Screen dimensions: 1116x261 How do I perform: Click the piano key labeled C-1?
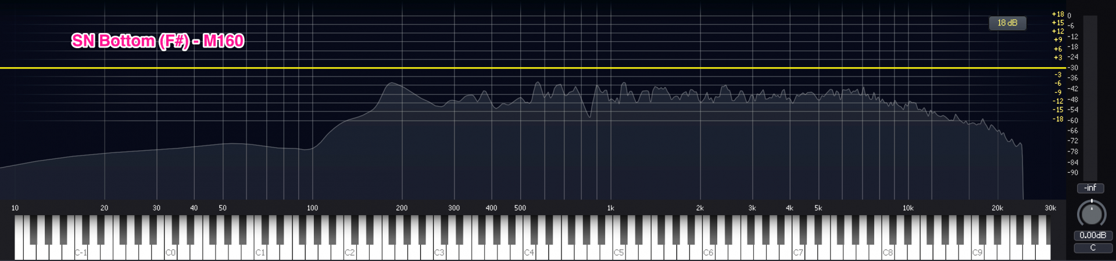(x=81, y=238)
